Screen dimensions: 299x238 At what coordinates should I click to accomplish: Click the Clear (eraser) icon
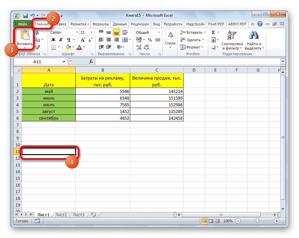(x=214, y=47)
